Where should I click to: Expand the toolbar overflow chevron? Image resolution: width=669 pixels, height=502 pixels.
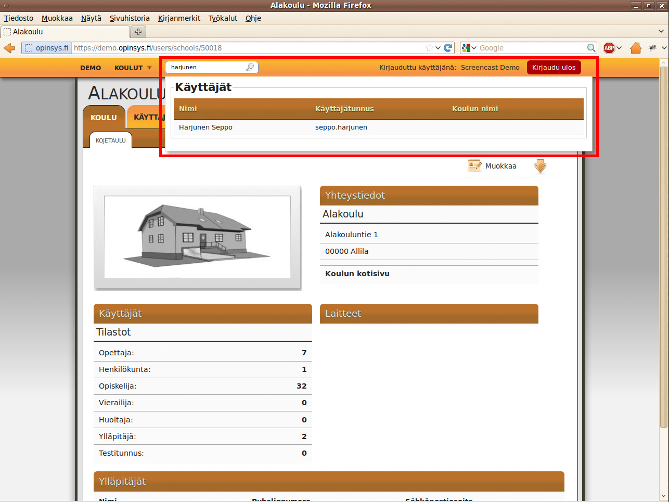tap(664, 48)
